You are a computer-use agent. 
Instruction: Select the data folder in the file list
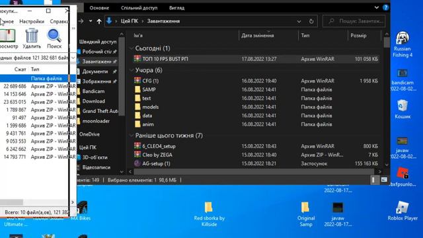tap(256, 116)
